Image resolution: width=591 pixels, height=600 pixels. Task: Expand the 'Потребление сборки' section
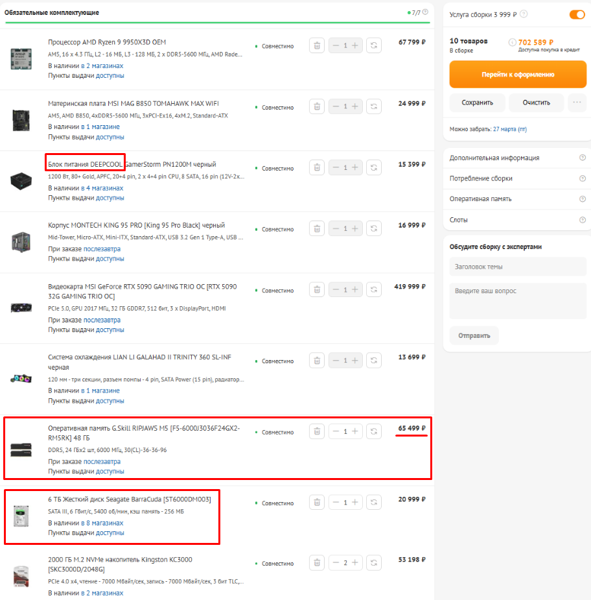pos(517,178)
